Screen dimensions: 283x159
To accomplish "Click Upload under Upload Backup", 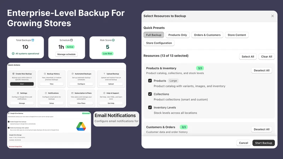I will [x=111, y=84].
